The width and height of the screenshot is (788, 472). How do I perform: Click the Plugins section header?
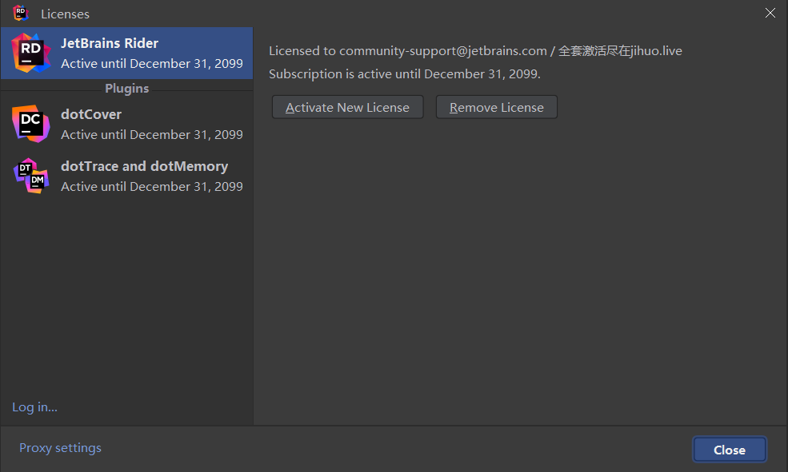pyautogui.click(x=126, y=89)
